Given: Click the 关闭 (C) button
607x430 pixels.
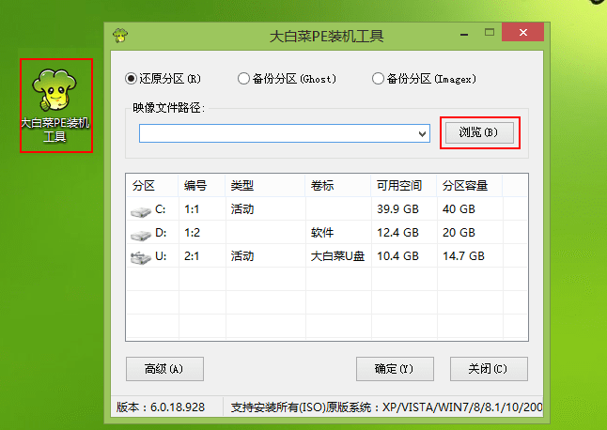Looking at the screenshot, I should click(489, 369).
